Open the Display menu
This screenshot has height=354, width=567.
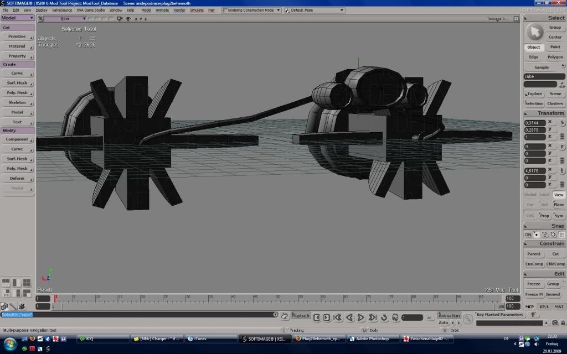click(x=42, y=10)
